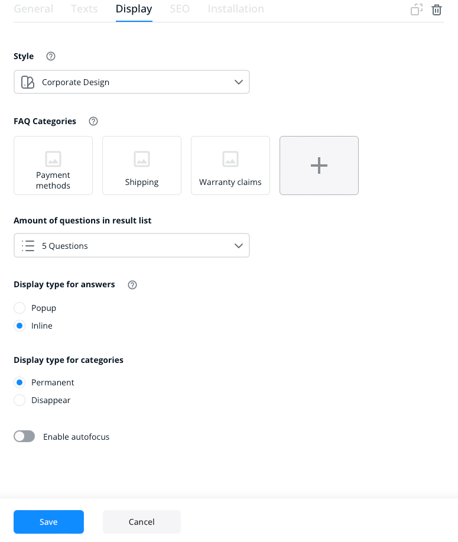
Task: Enable the autofocus toggle switch
Action: coord(24,437)
